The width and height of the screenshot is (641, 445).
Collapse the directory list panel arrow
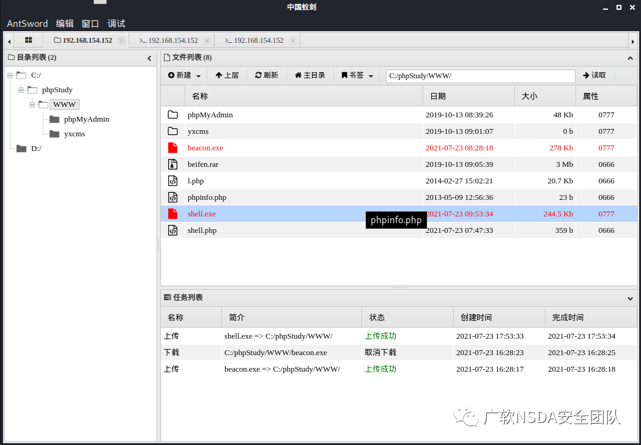[150, 59]
